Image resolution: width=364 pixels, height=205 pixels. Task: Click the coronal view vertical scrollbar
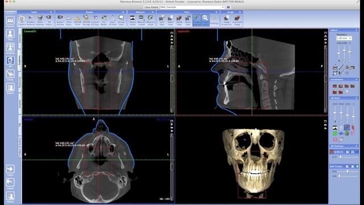click(172, 79)
